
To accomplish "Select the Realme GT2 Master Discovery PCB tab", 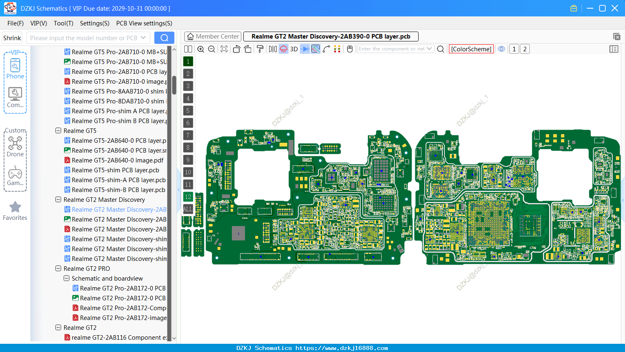I will point(331,37).
